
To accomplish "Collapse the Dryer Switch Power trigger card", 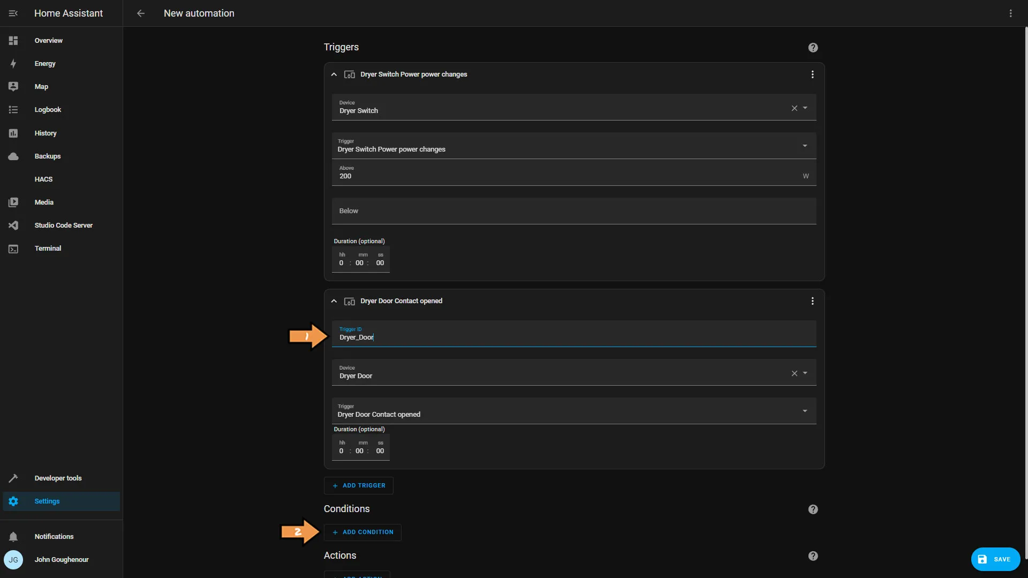I will click(x=334, y=74).
